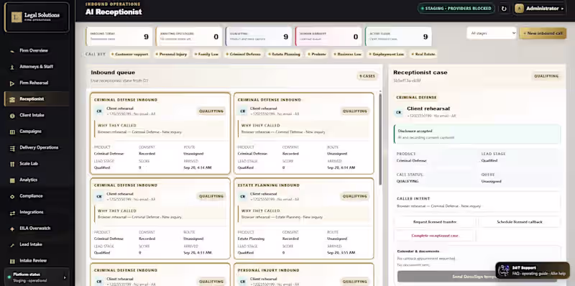Screen dimensions: 575x286
Task: Click the Campaigns icon
Action: (x=12, y=132)
